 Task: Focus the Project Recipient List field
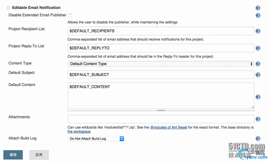161,31
